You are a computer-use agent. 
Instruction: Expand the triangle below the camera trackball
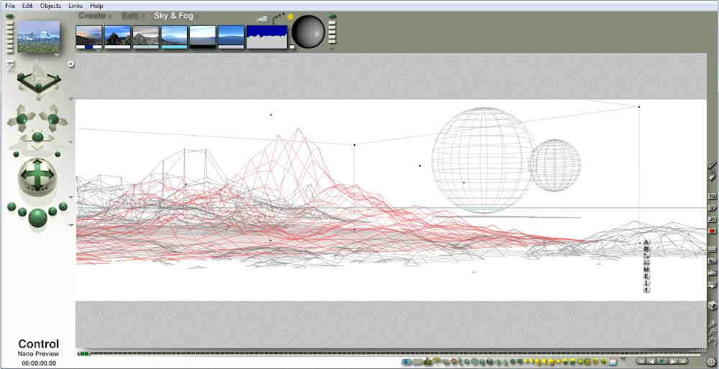pos(70,197)
